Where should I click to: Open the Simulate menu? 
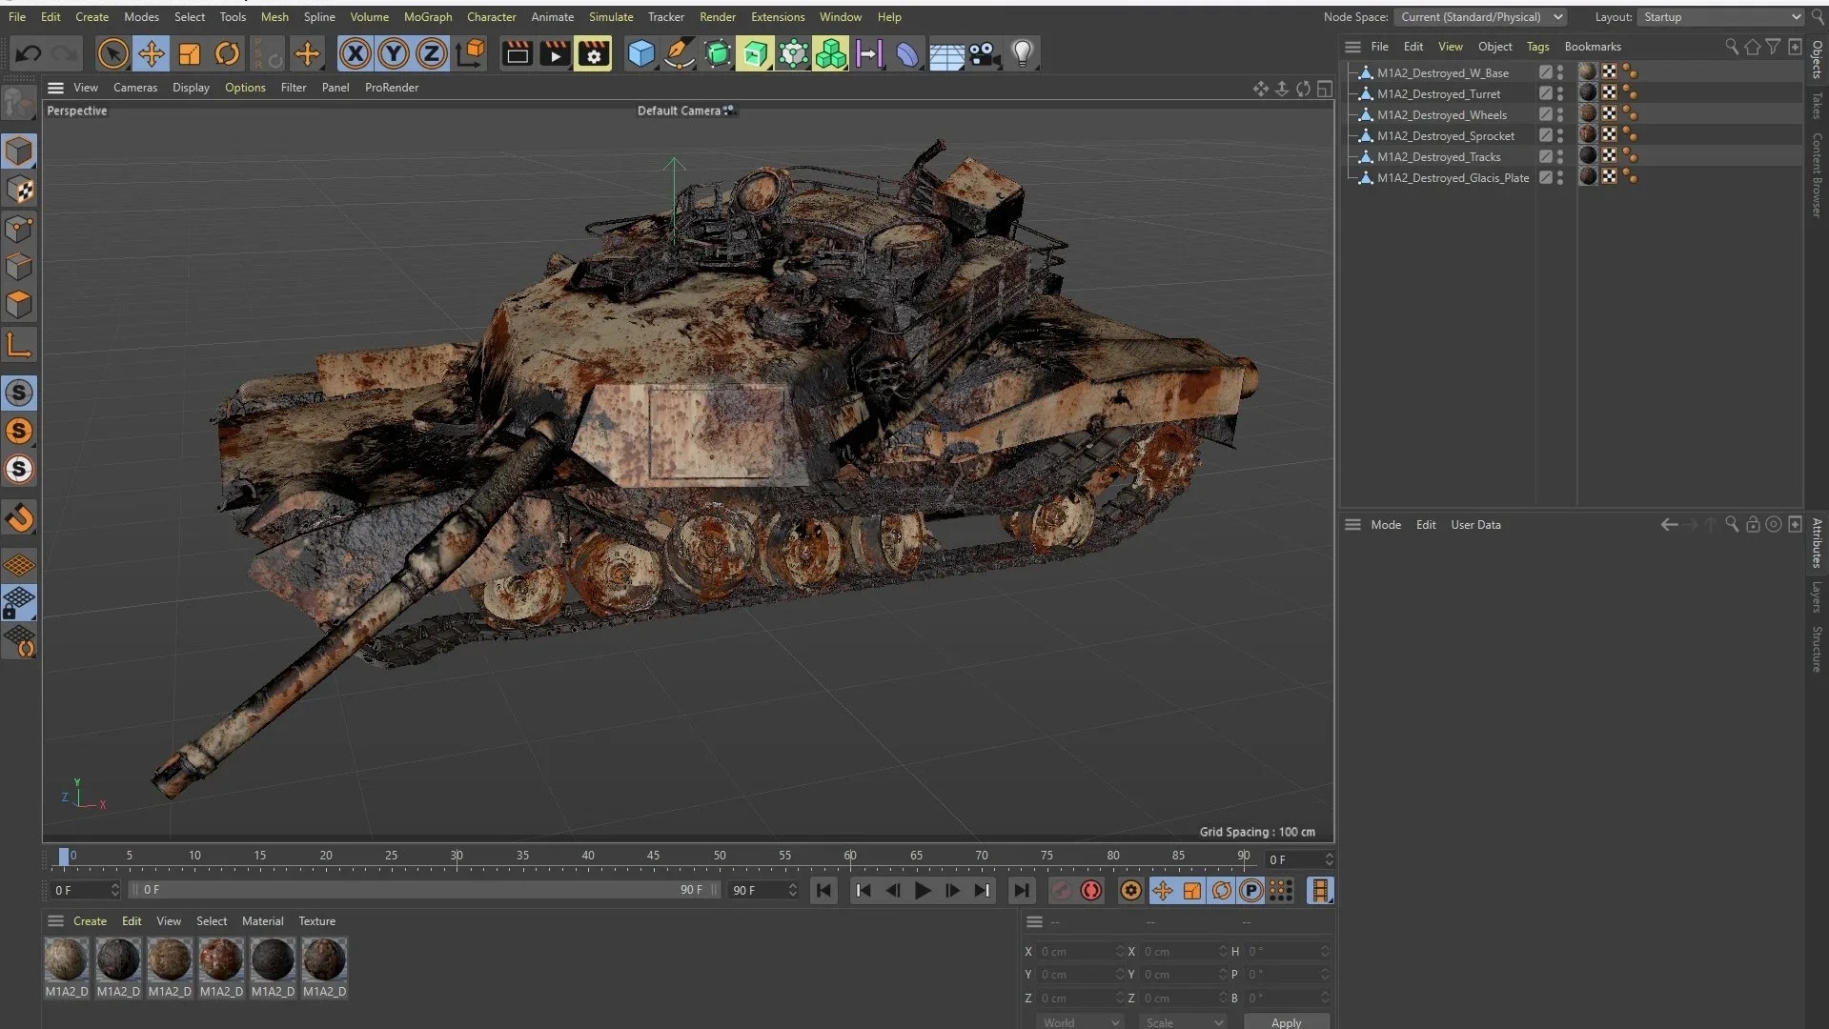[611, 17]
